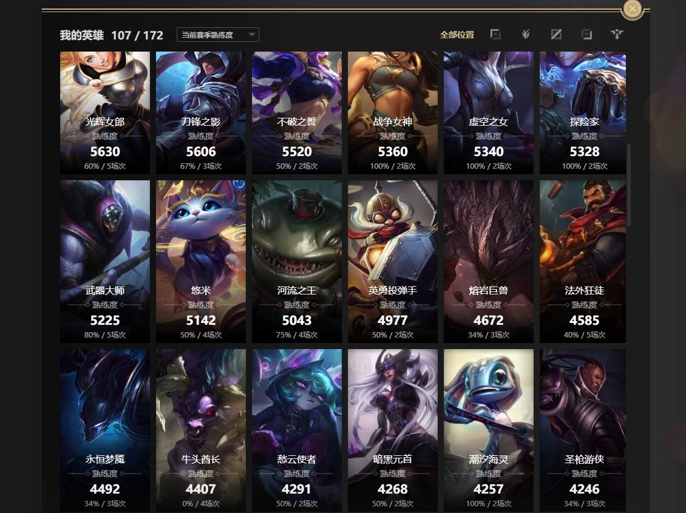Image resolution: width=686 pixels, height=513 pixels.
Task: Open the 探险家 champion card
Action: [x=583, y=113]
